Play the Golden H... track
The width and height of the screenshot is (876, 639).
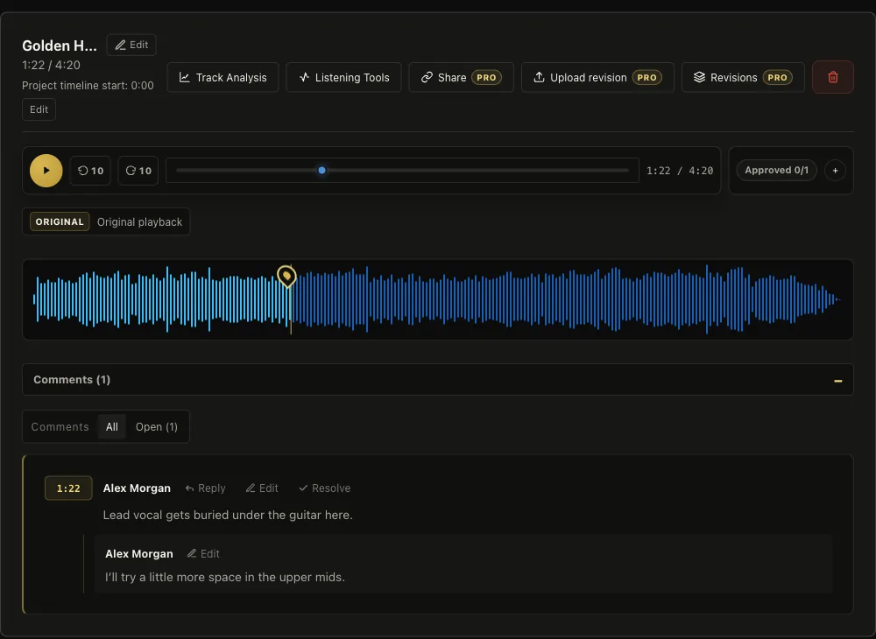(x=46, y=171)
